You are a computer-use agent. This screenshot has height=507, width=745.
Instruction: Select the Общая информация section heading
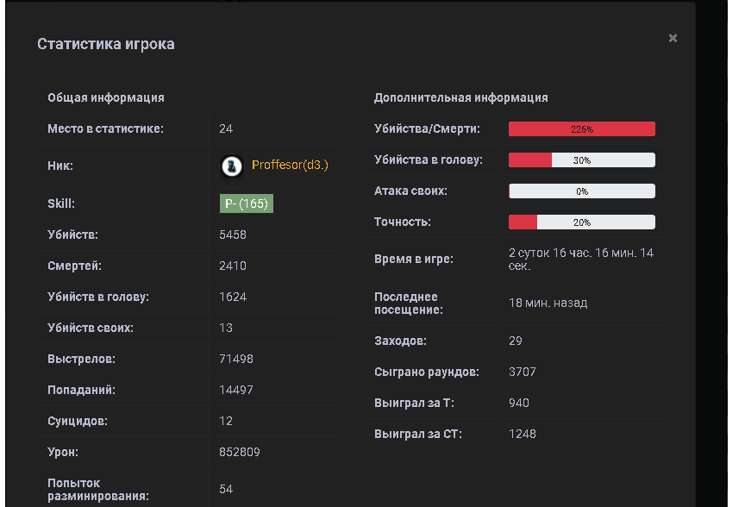(105, 97)
